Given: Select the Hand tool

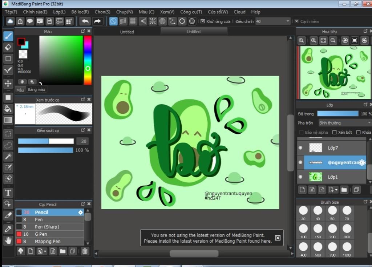Looking at the screenshot, I should pyautogui.click(x=8, y=240).
